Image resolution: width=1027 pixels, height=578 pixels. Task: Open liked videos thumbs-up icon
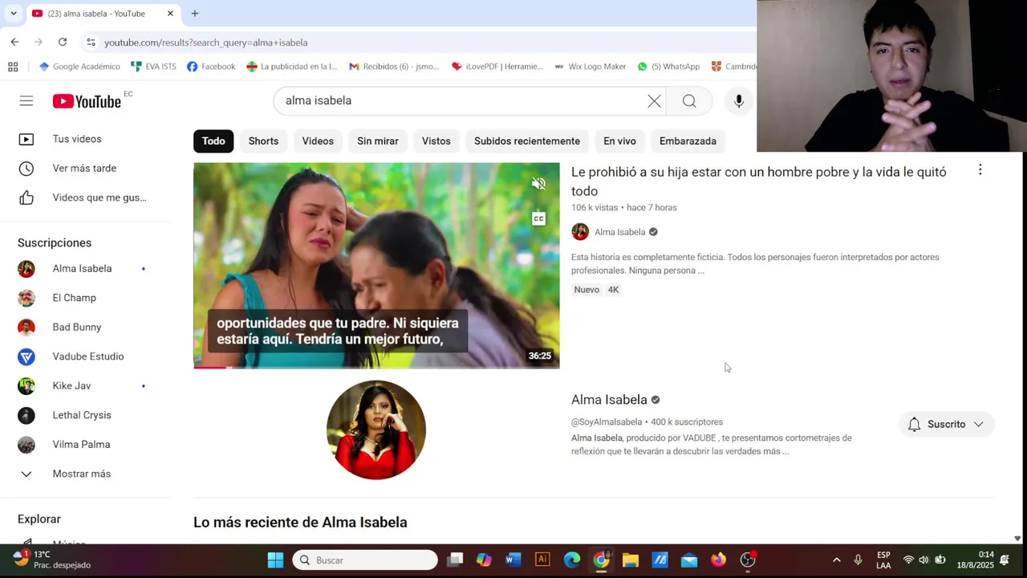26,197
